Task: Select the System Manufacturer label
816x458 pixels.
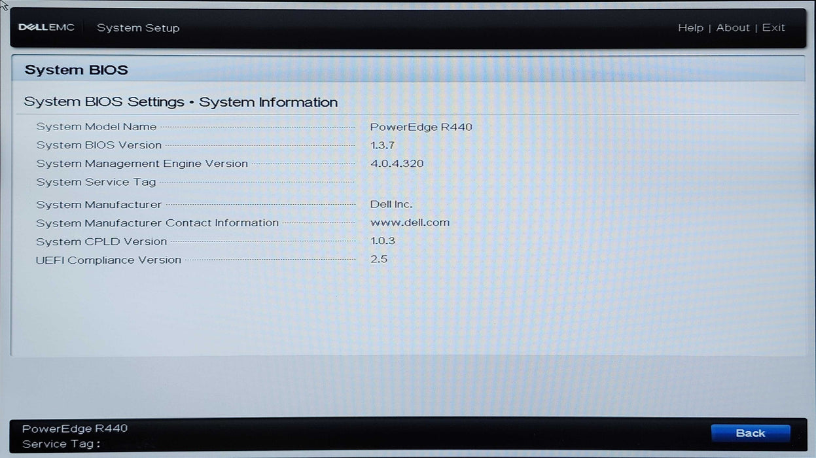Action: click(99, 205)
